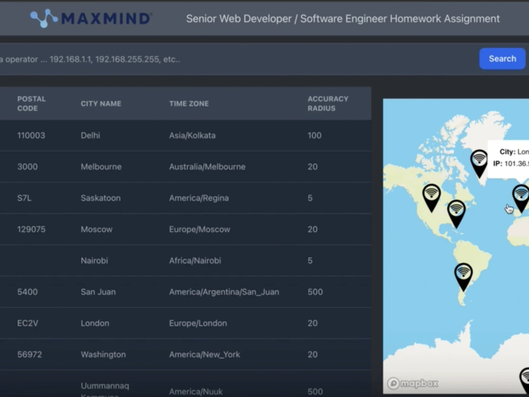Click the Australia/Melbourne time zone cell

pos(207,167)
